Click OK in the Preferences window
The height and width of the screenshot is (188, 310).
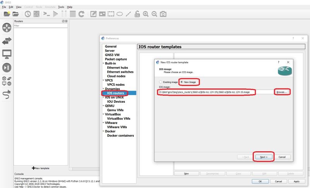(x=260, y=181)
